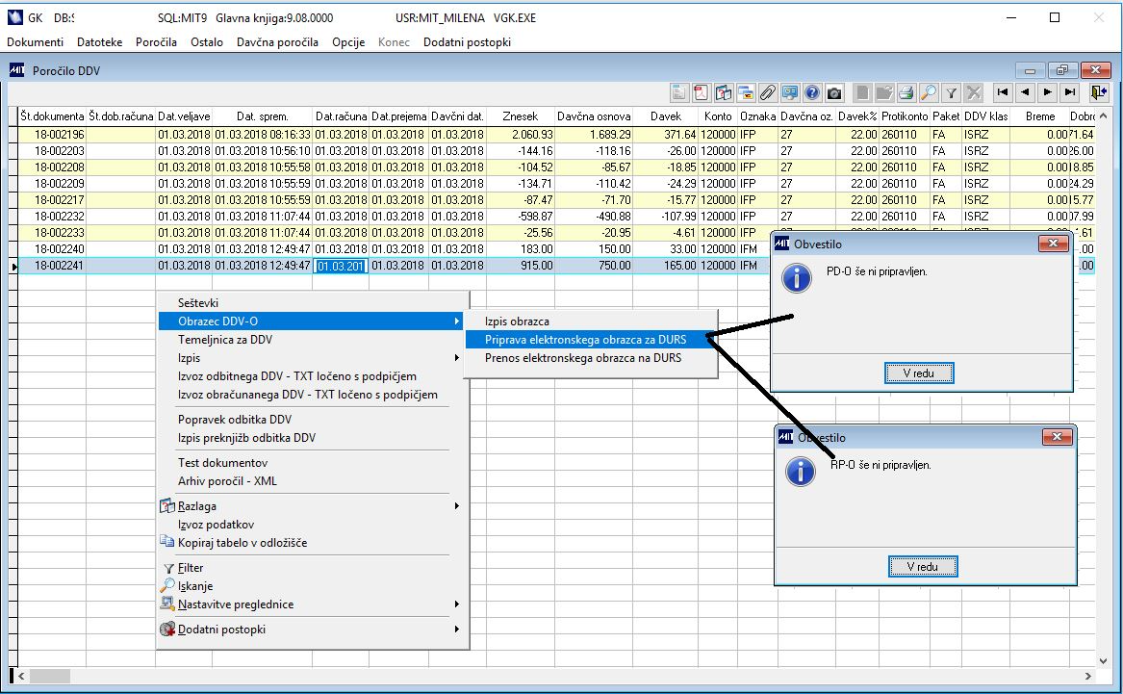This screenshot has height=694, width=1123.
Task: Click the funnel filter toolbar icon
Action: [x=951, y=92]
